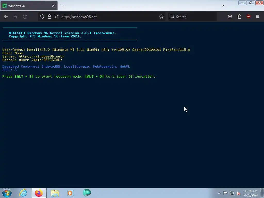Reload the Windows 96 page
Screen dimensions: 264x198
(x=25, y=17)
